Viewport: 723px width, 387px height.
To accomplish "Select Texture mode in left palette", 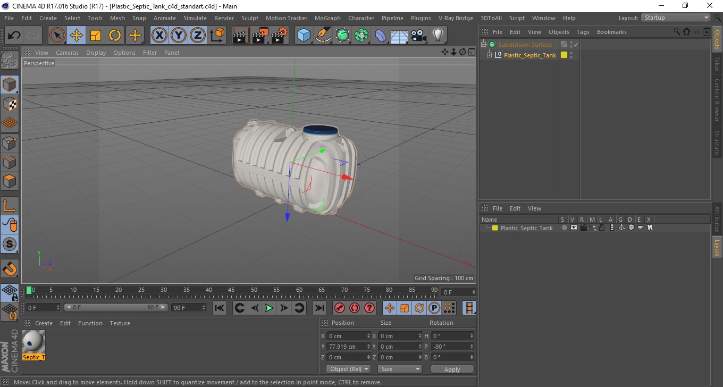I will pyautogui.click(x=10, y=104).
